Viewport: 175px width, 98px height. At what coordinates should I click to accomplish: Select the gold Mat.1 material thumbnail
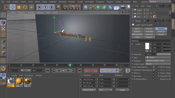tap(27, 82)
